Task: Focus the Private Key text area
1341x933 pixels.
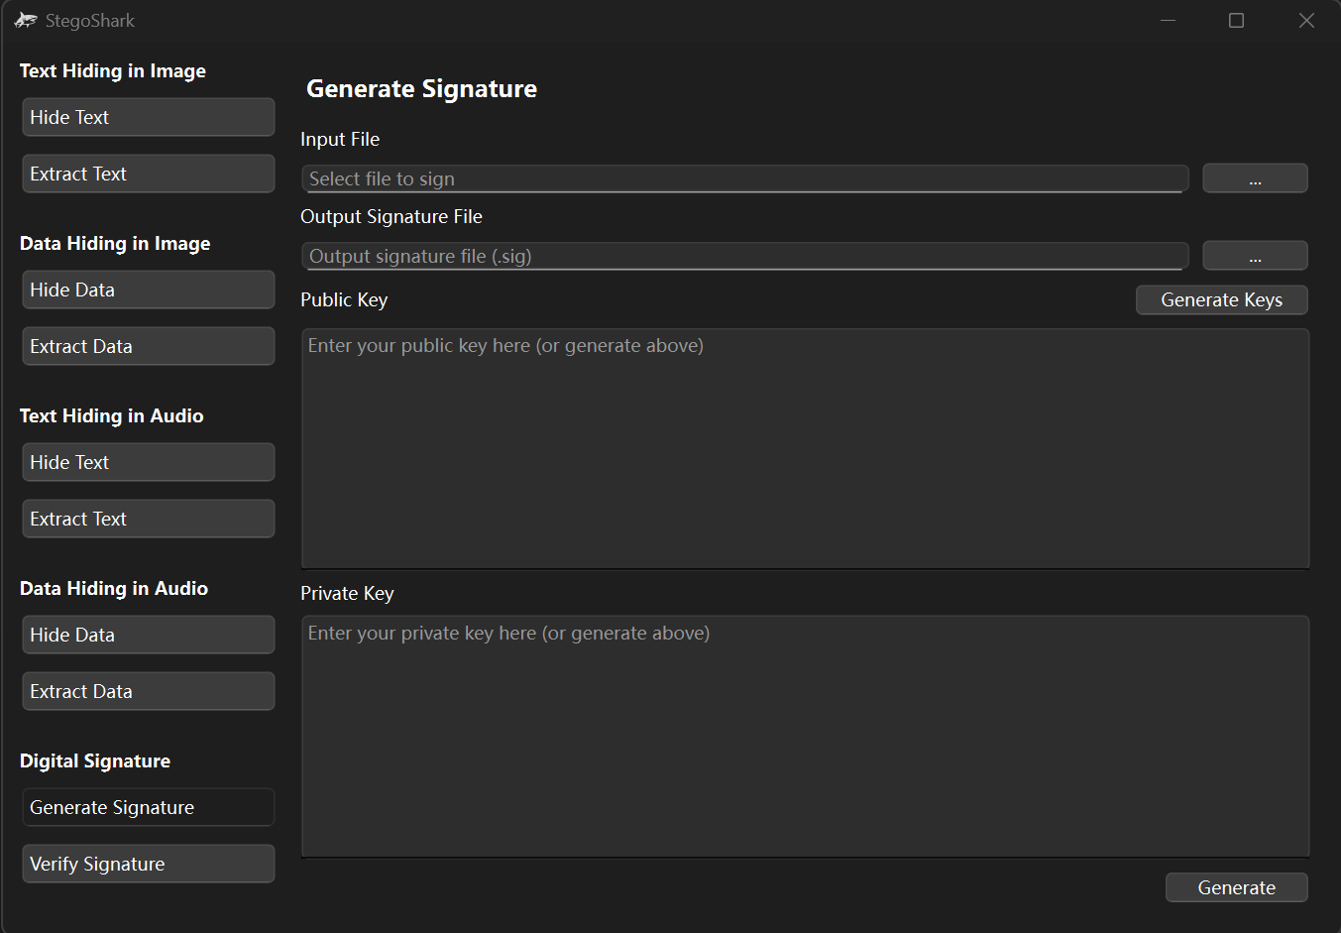Action: [805, 737]
